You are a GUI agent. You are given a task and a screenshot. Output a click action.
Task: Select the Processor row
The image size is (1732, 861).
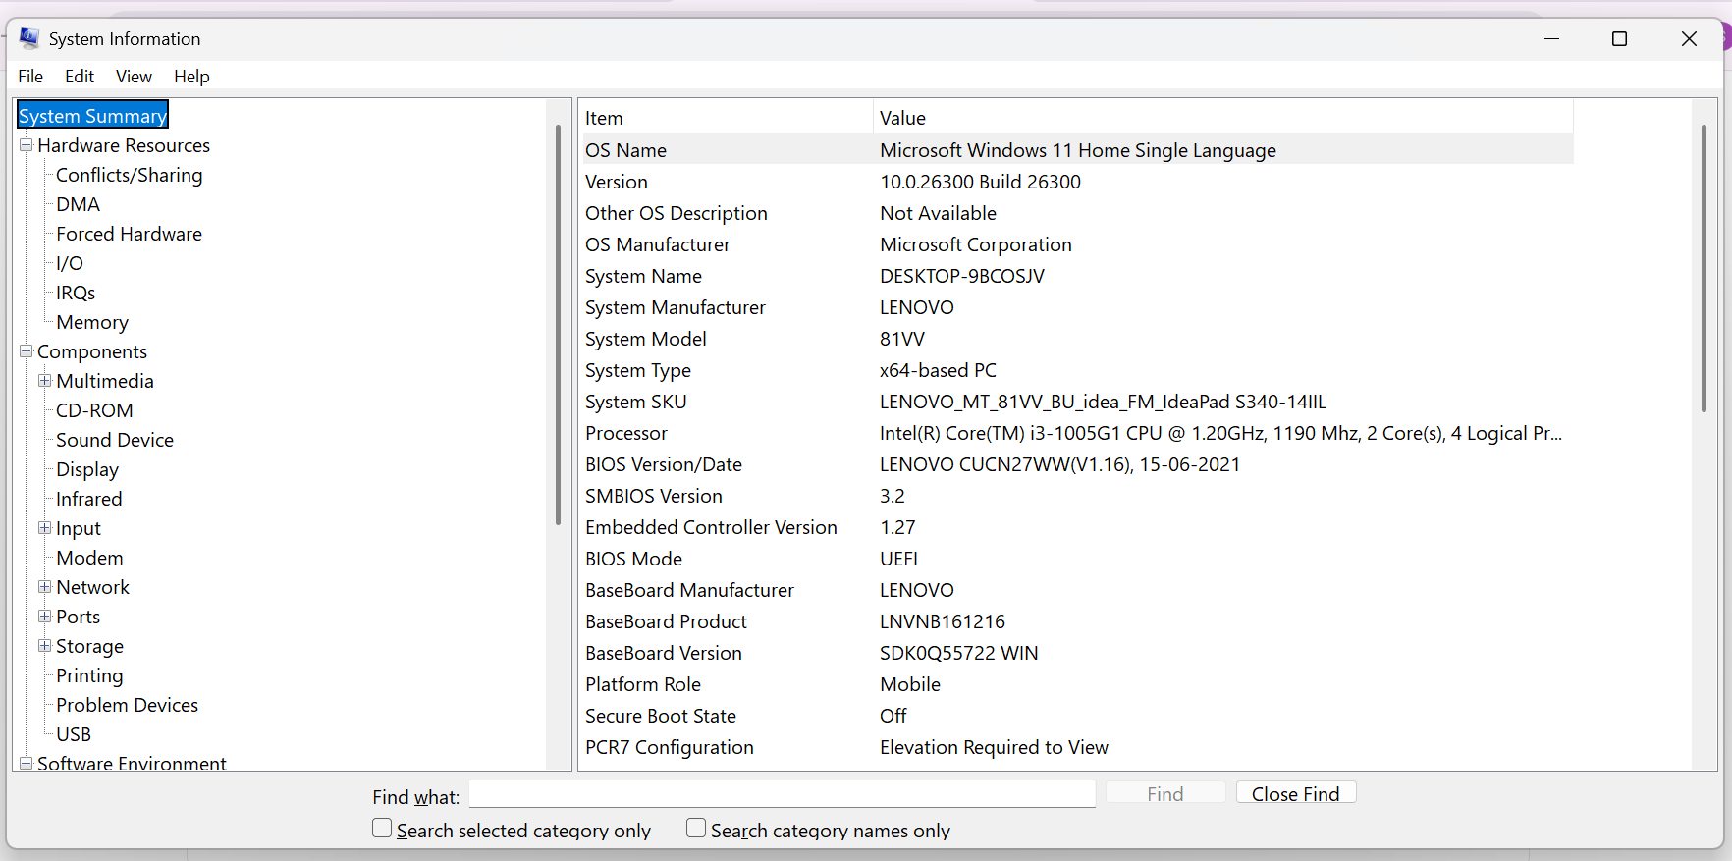click(x=1077, y=433)
